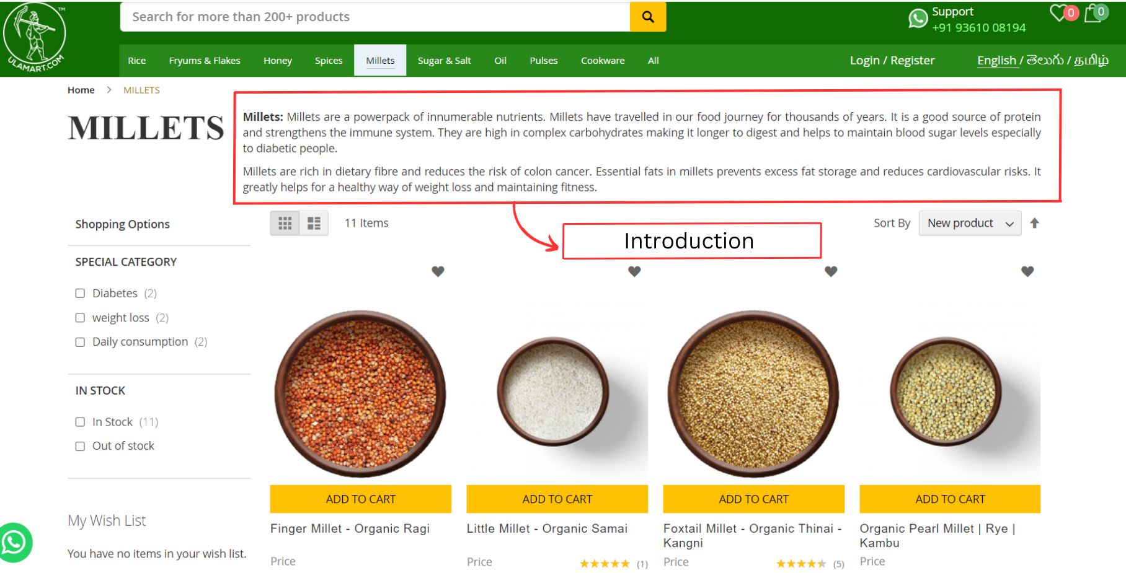Click inside the product search field

point(372,17)
